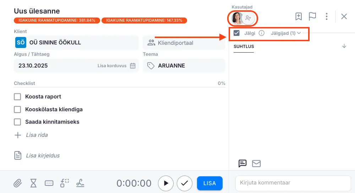Switch to the chat comment tab

[x=242, y=163]
